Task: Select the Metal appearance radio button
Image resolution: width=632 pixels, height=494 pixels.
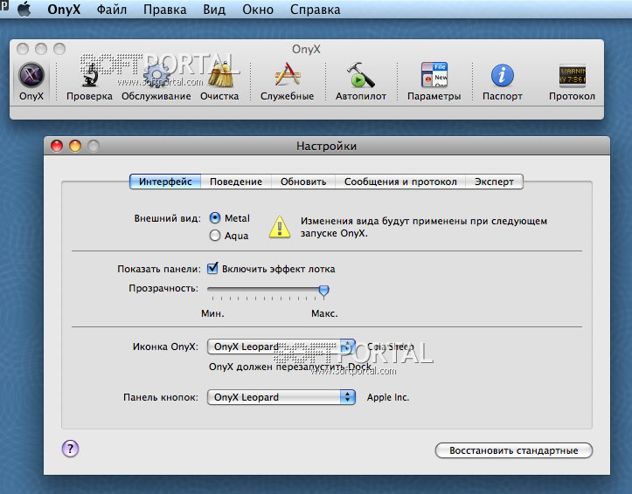Action: coord(215,218)
